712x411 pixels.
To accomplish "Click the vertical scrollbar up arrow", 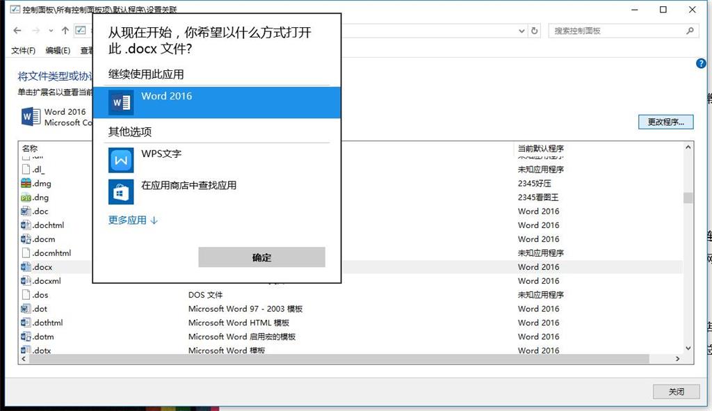I will tap(688, 147).
